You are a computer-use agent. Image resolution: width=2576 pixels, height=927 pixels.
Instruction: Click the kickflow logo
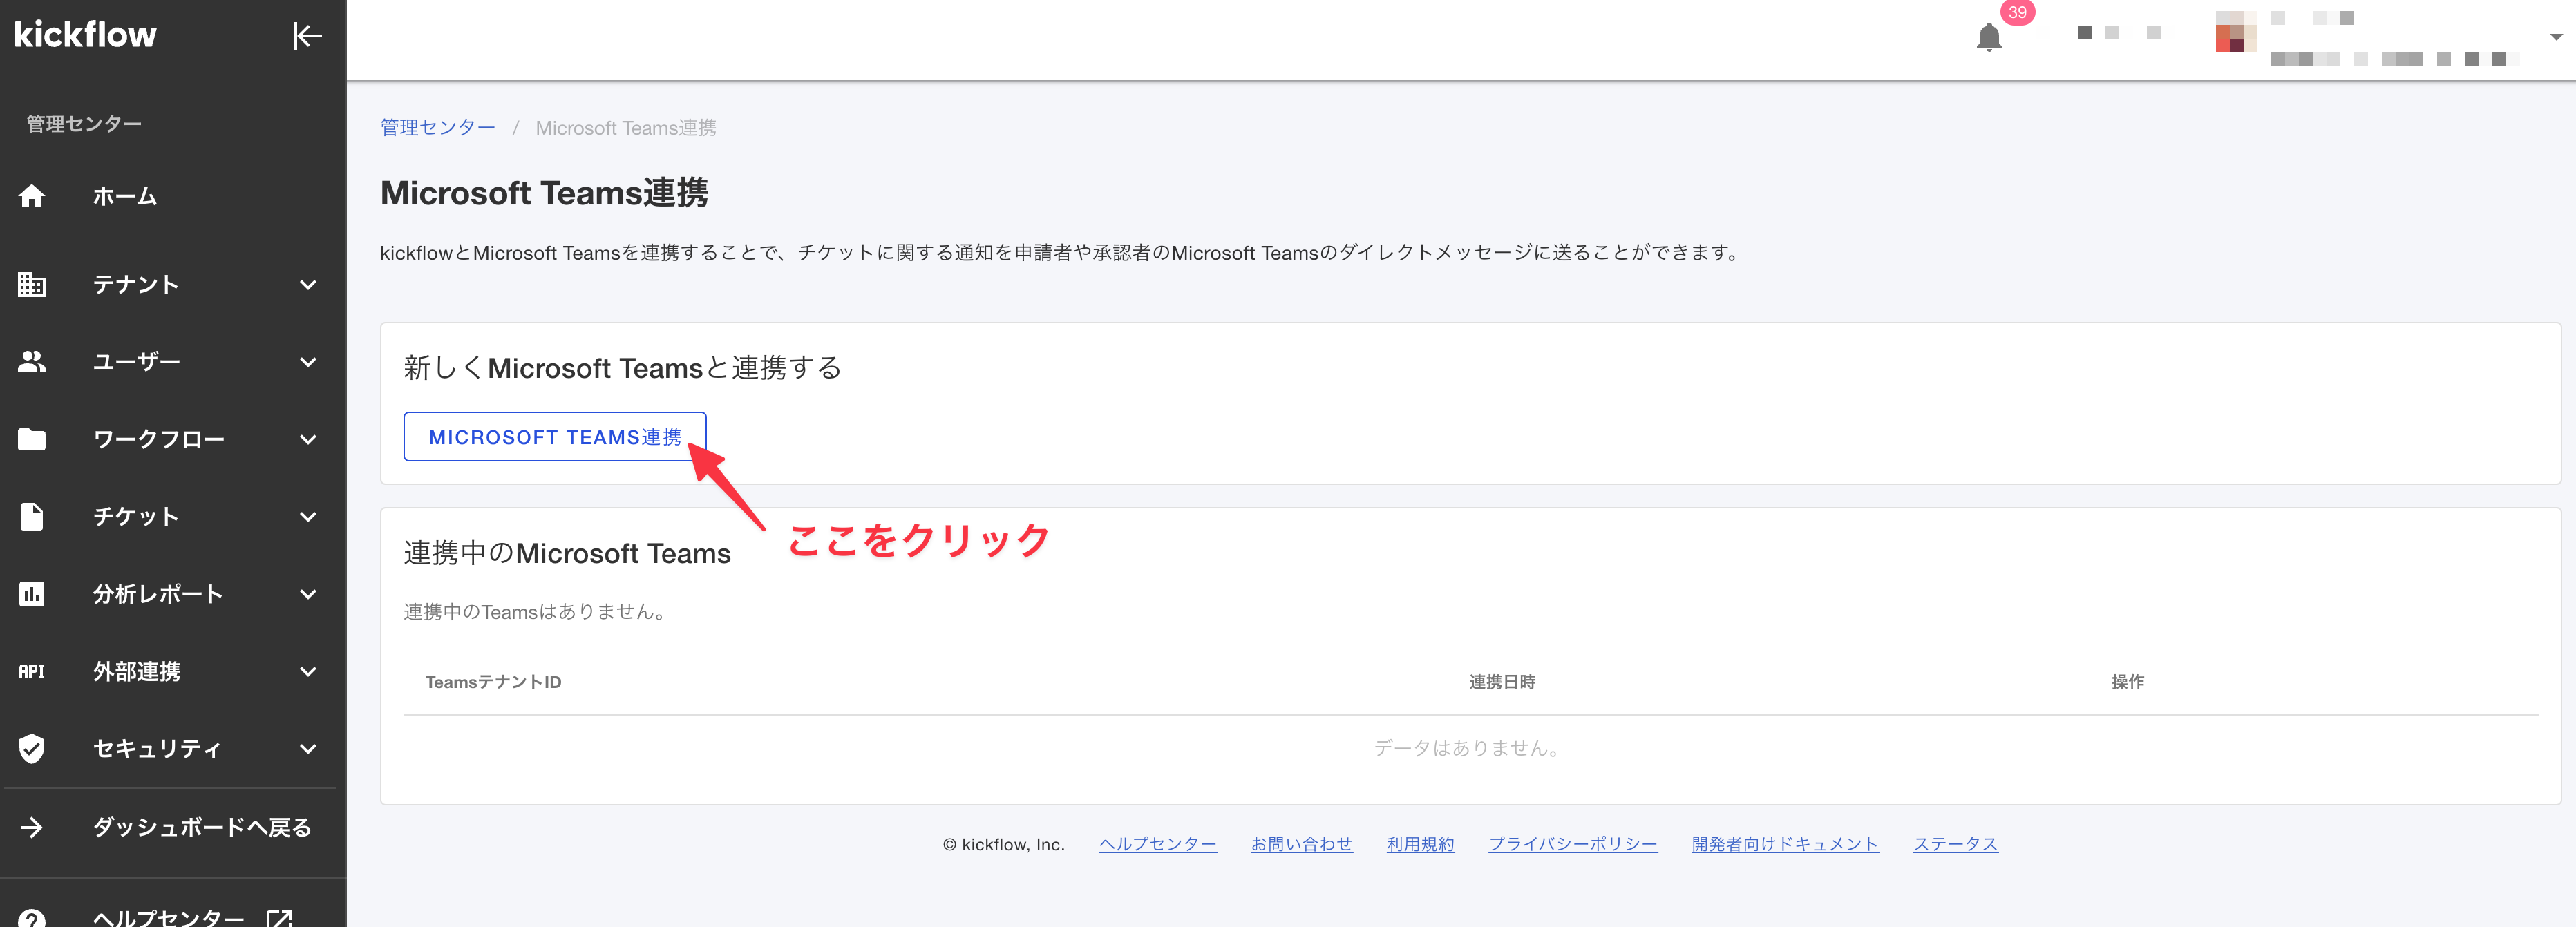85,35
